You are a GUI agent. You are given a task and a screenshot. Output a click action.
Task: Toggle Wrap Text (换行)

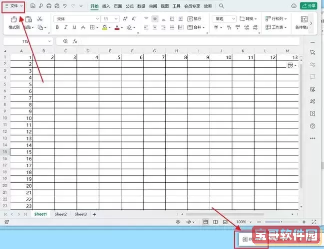194,19
